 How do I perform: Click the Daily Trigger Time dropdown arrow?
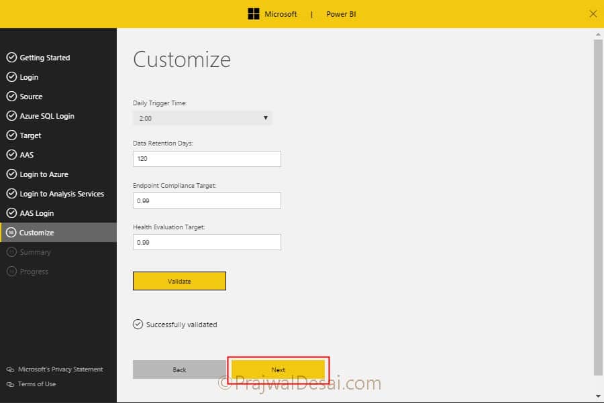click(265, 118)
